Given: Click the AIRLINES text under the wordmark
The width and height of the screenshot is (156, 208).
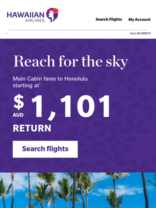Looking at the screenshot, I should coord(35,20).
